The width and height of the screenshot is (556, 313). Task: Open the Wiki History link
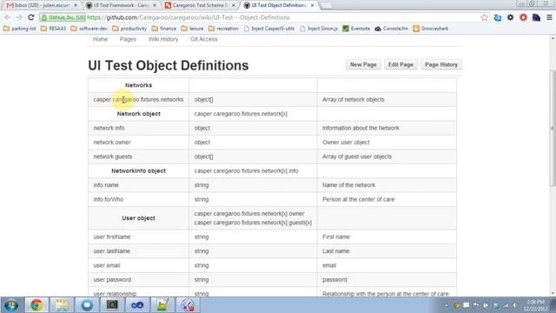[x=163, y=39]
